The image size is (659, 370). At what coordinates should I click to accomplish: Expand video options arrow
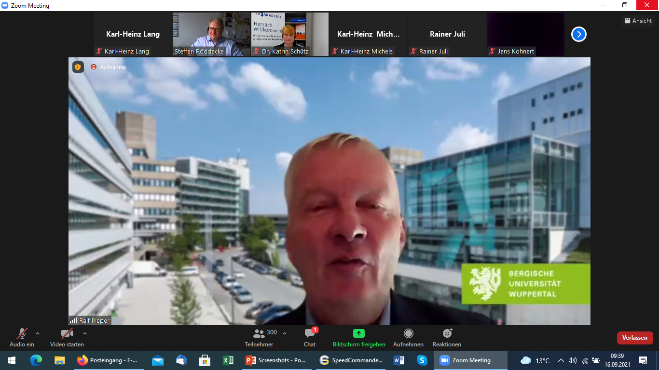[x=85, y=333]
